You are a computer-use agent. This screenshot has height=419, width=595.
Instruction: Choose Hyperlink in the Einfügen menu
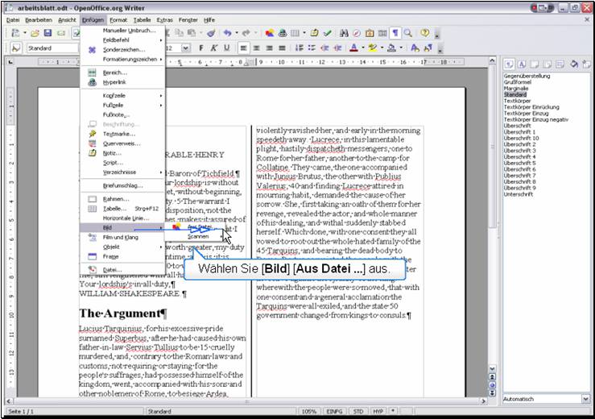pyautogui.click(x=114, y=82)
